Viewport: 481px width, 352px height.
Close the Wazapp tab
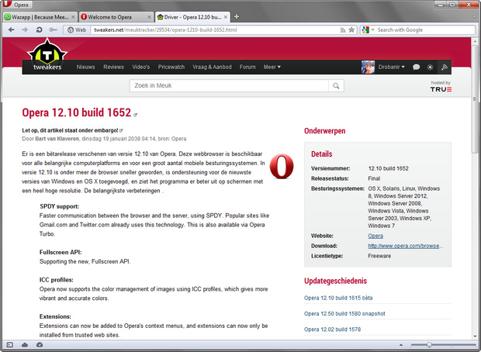[73, 17]
